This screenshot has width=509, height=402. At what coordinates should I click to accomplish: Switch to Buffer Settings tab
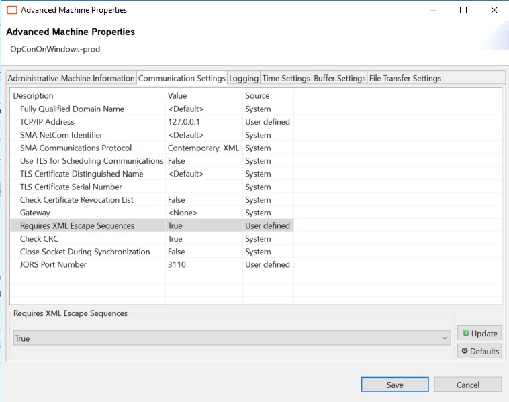click(x=340, y=79)
